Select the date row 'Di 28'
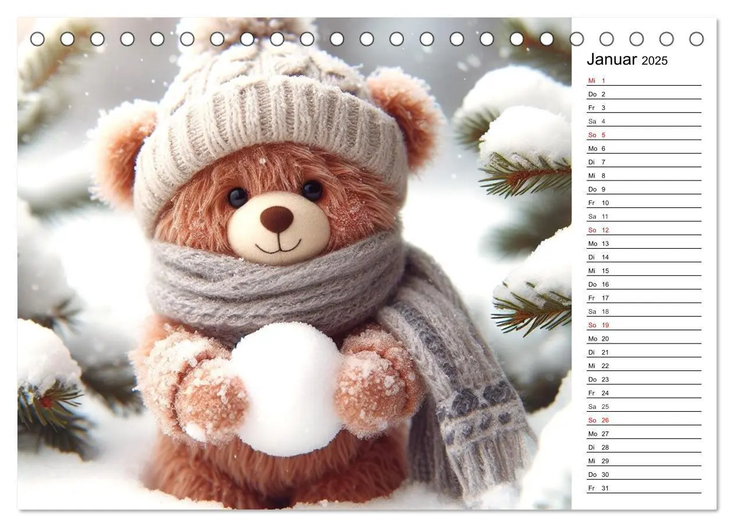The width and height of the screenshot is (734, 527). (644, 447)
